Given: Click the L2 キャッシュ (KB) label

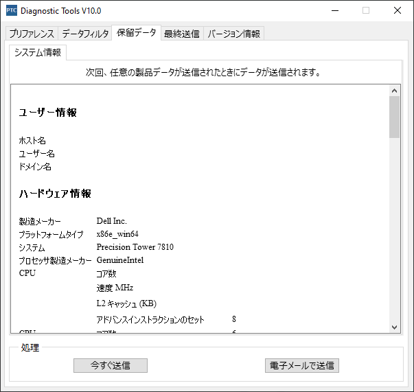Looking at the screenshot, I should [x=126, y=303].
